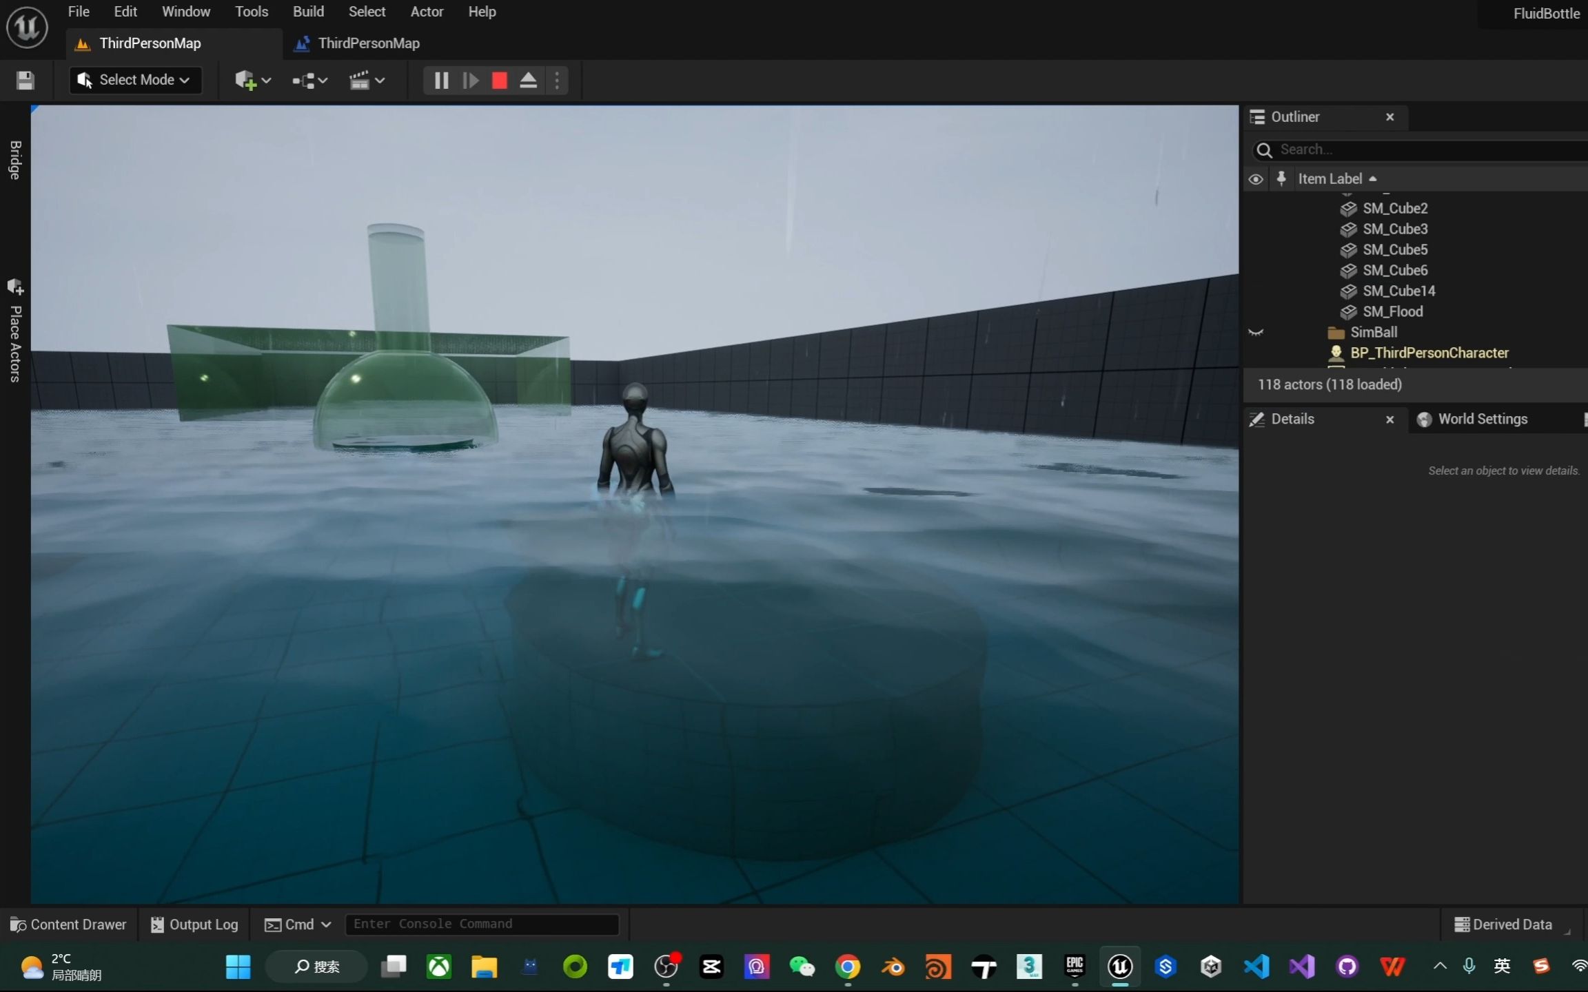Click the Unreal Engine taskbar icon
Viewport: 1588px width, 992px height.
tap(1119, 967)
